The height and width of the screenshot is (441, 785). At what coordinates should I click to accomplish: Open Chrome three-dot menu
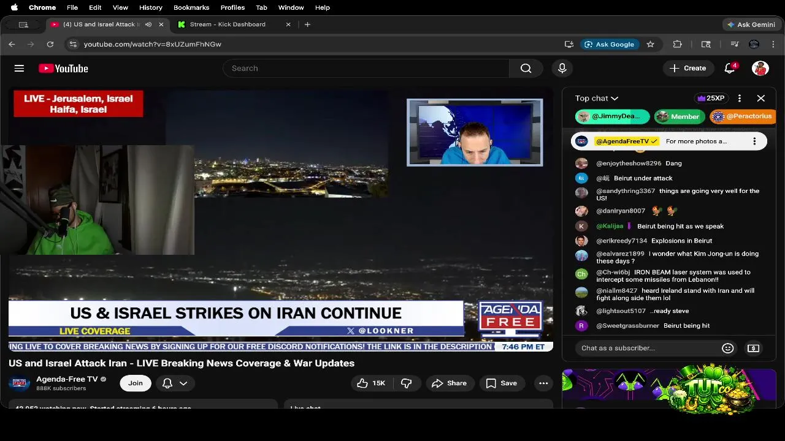pyautogui.click(x=773, y=44)
